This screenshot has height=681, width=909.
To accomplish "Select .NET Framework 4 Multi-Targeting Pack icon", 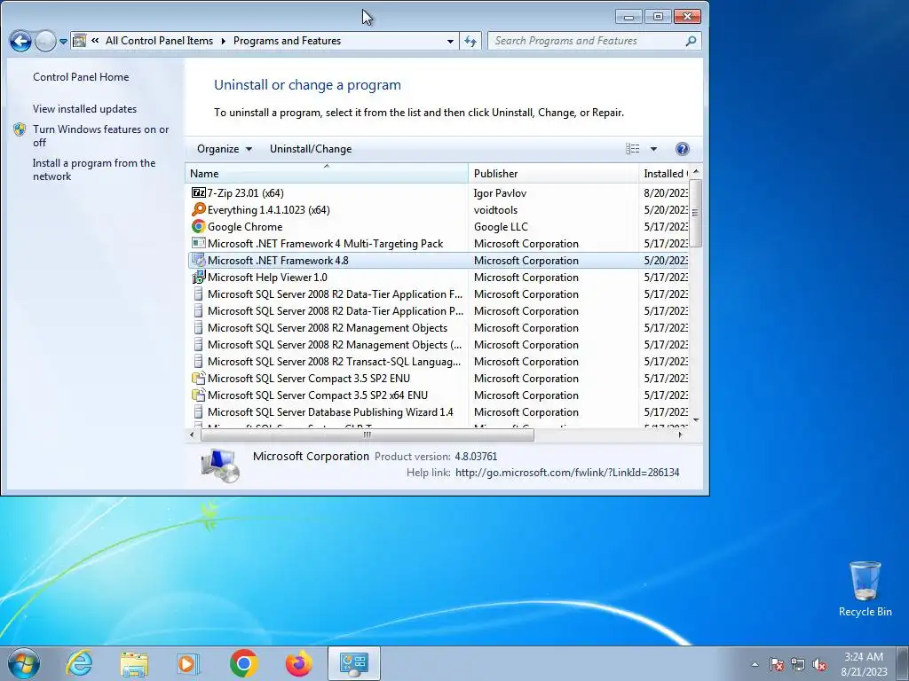I will 198,243.
